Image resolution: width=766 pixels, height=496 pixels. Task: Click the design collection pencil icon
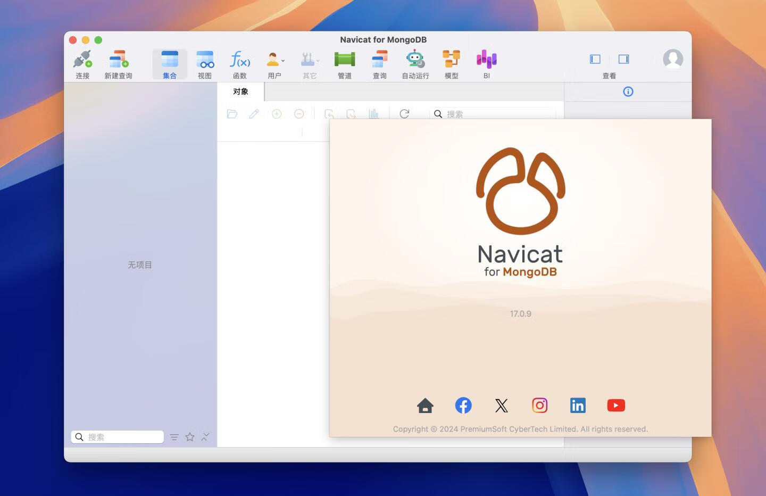[254, 114]
